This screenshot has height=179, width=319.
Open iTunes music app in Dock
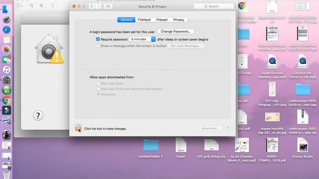[6, 70]
